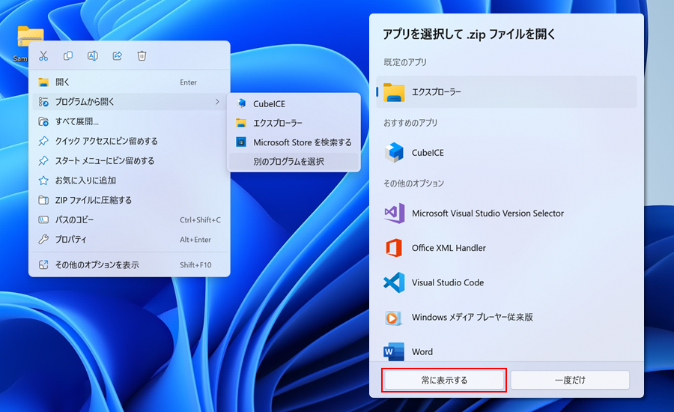Choose 別のプログラムを選択
The width and height of the screenshot is (674, 412).
click(294, 162)
